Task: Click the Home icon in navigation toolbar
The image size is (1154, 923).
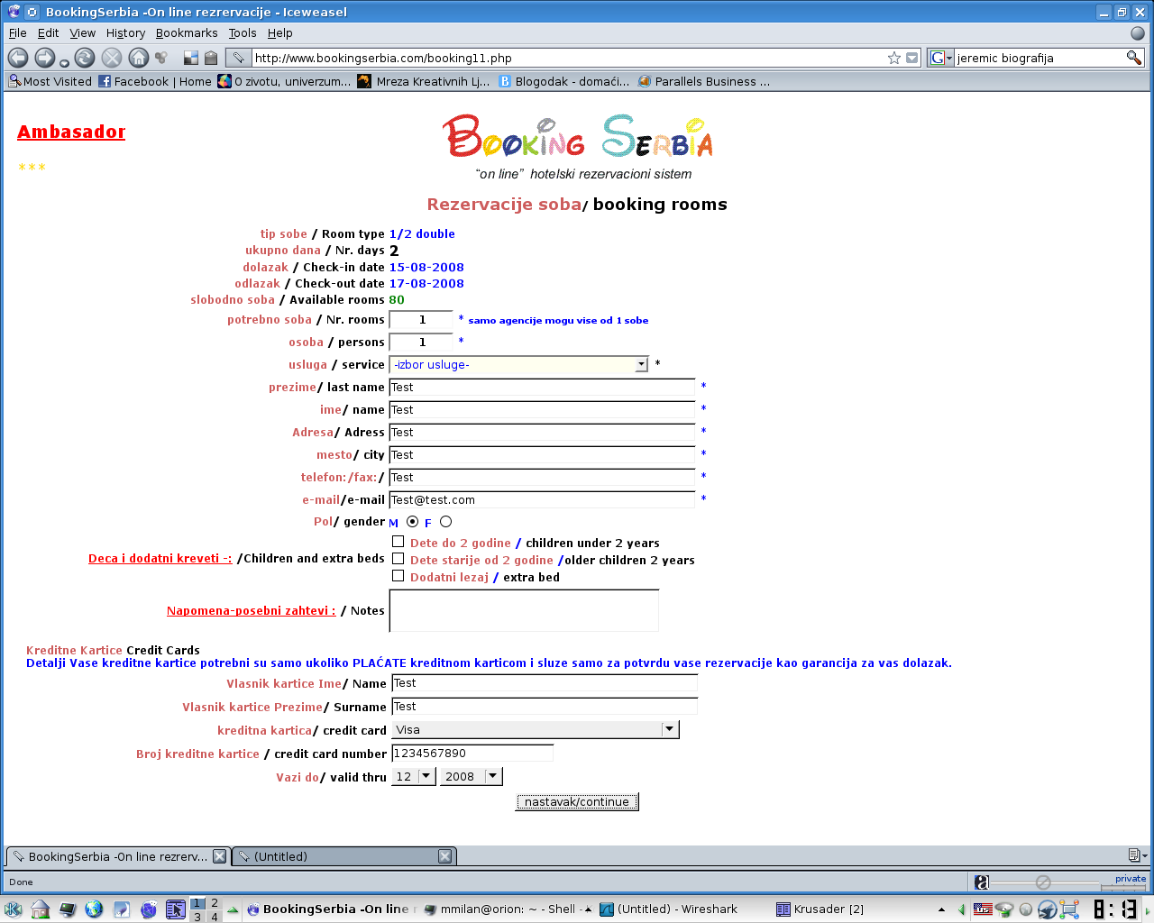Action: 138,58
